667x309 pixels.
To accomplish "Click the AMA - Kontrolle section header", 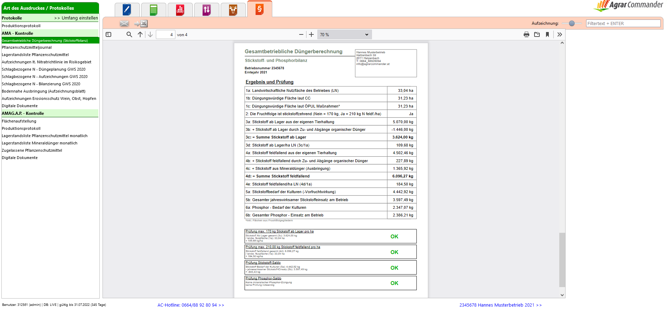I will (50, 33).
